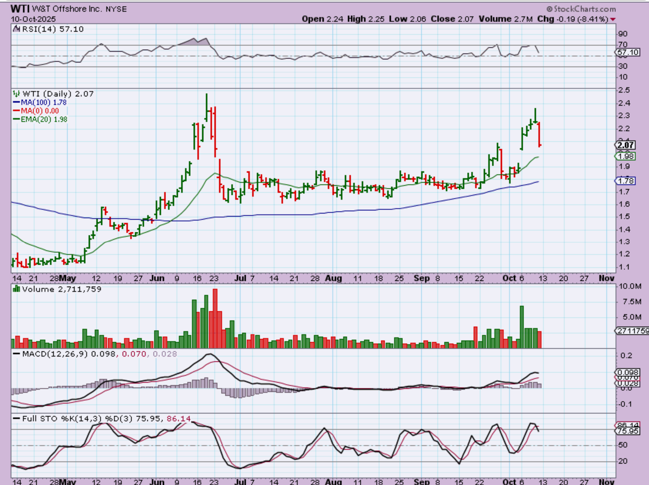The image size is (649, 485).
Task: Select the green EMA(20) legend entry
Action: pos(40,120)
